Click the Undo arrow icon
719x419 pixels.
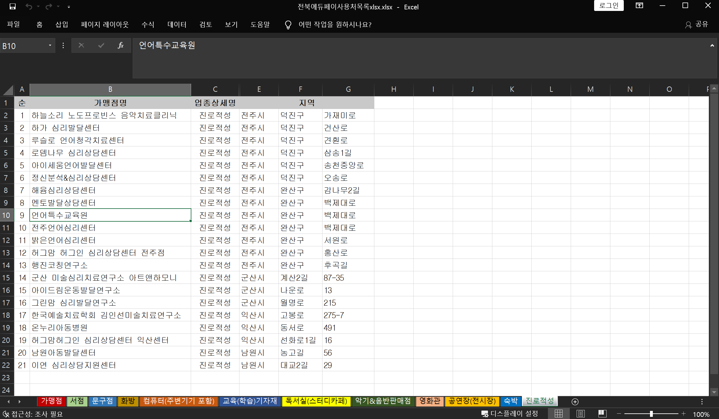(29, 7)
